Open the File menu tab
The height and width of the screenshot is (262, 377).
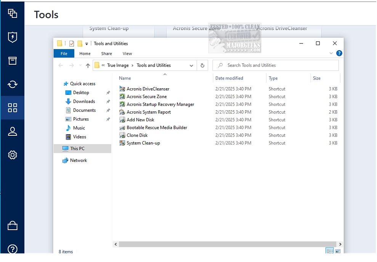click(64, 54)
